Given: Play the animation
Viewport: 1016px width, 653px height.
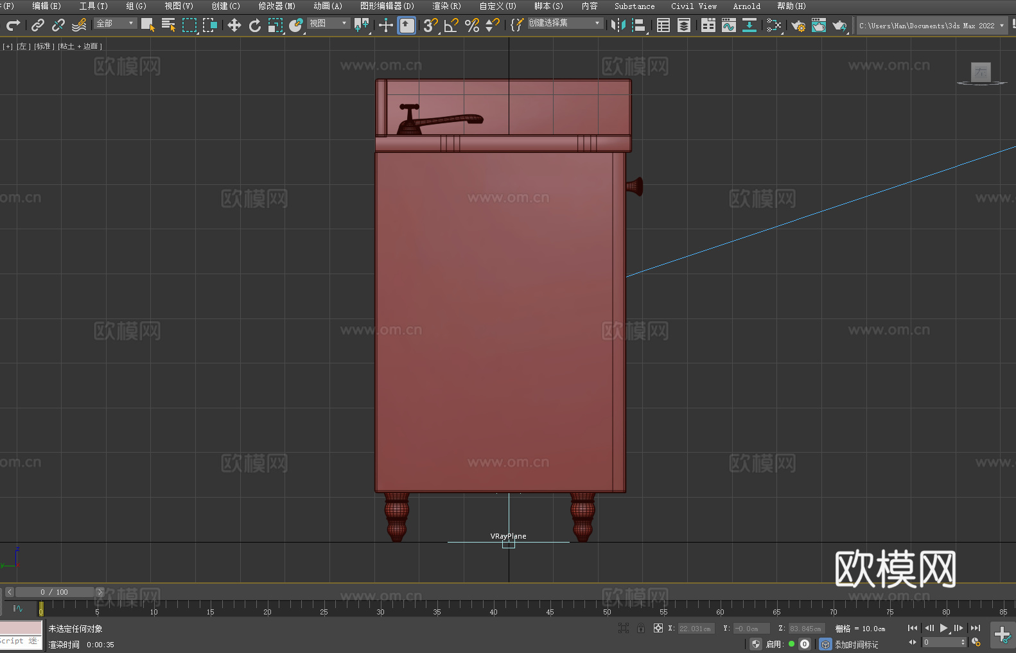Looking at the screenshot, I should [x=943, y=628].
